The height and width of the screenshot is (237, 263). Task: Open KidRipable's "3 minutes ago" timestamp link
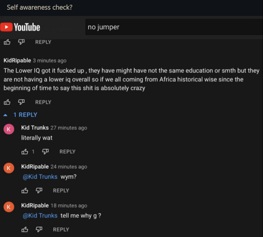49,61
